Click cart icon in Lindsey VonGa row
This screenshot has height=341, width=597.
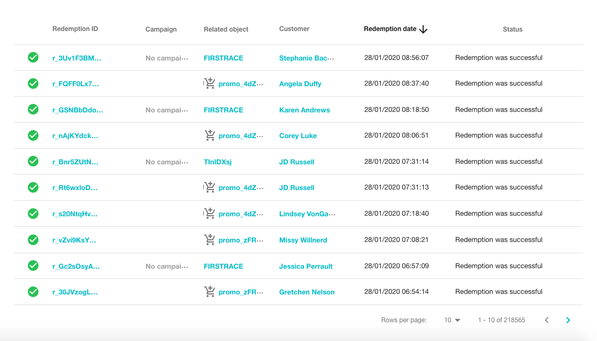[x=209, y=213]
